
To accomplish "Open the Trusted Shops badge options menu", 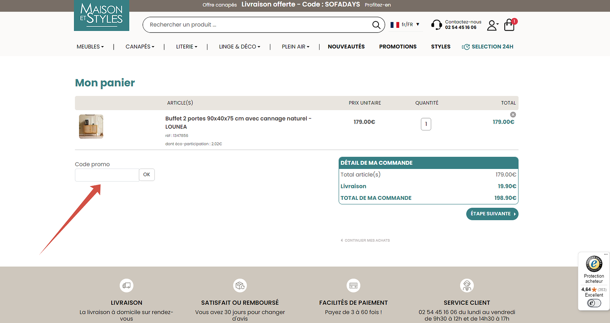I will click(606, 254).
